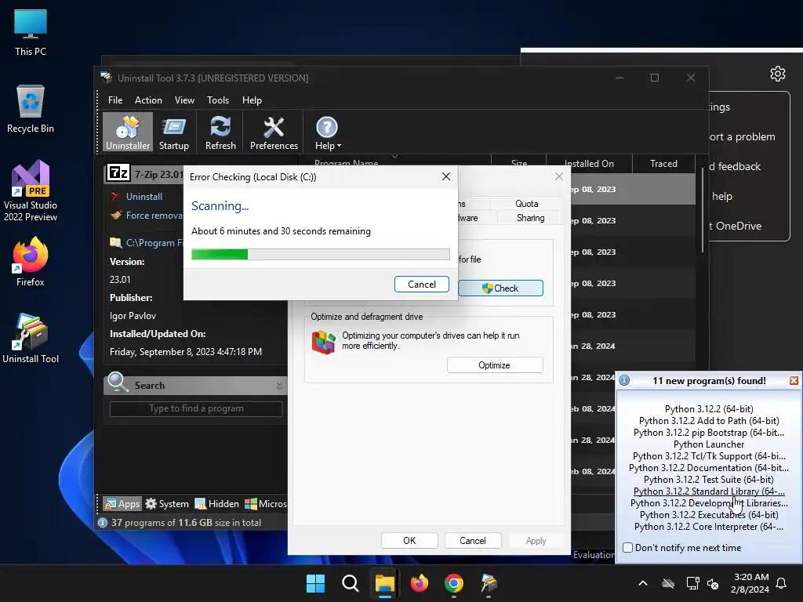Open the File menu
Viewport: 803px width, 602px height.
coord(115,100)
